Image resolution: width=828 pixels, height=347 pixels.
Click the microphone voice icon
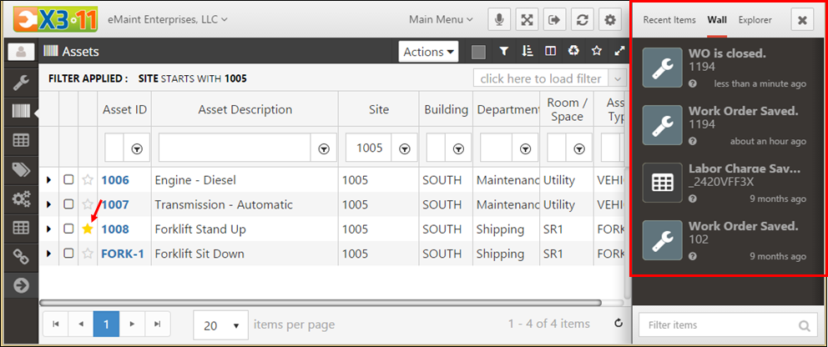click(x=498, y=20)
